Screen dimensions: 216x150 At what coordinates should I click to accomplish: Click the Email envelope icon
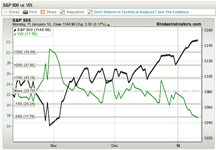[5, 12]
